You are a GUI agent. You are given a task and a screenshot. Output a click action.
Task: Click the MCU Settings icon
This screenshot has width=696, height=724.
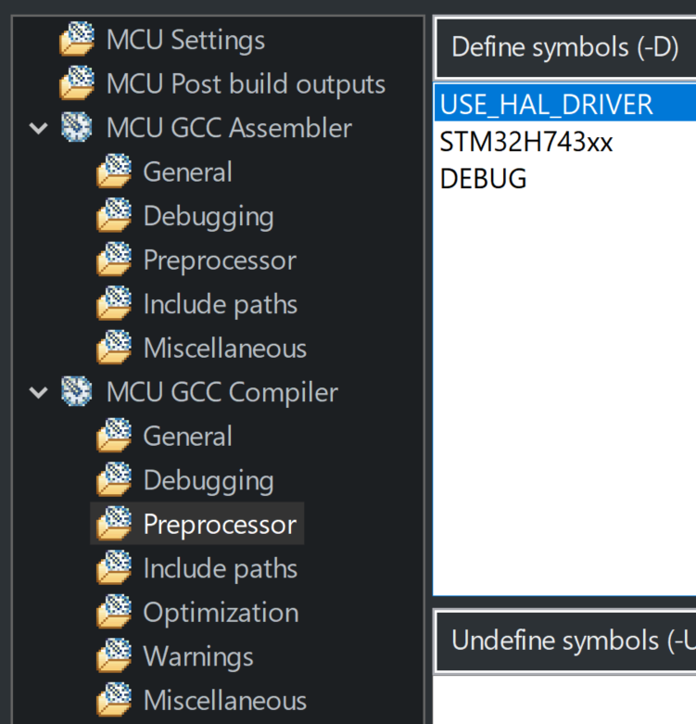(x=77, y=39)
